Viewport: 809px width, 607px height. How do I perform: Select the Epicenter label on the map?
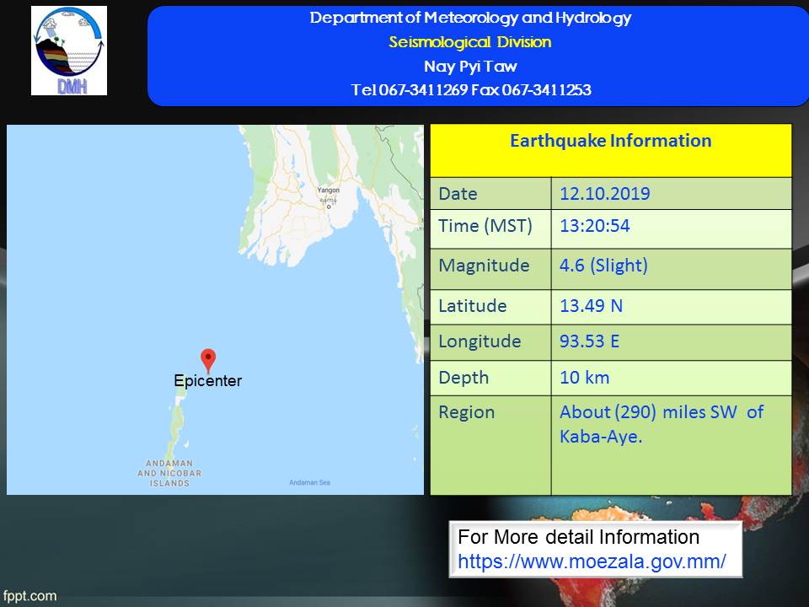[x=207, y=381]
